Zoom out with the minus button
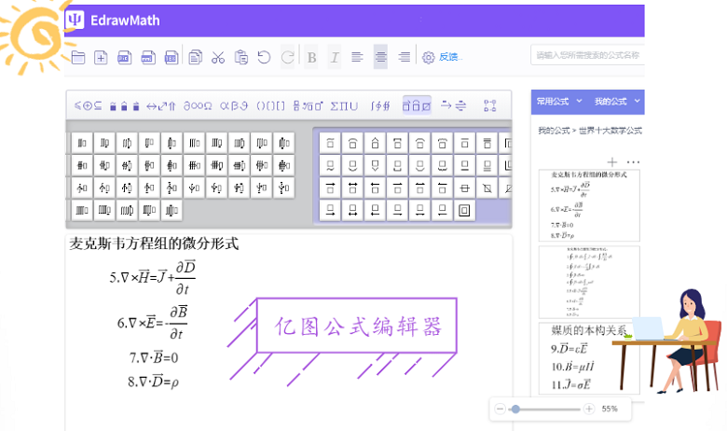 (x=500, y=409)
